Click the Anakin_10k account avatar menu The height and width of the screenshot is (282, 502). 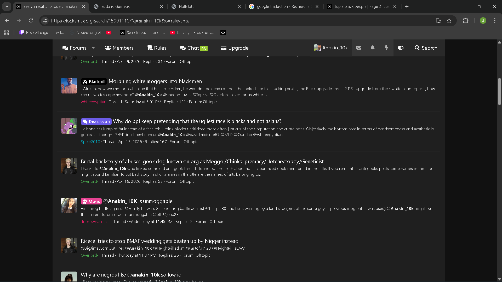point(331,48)
